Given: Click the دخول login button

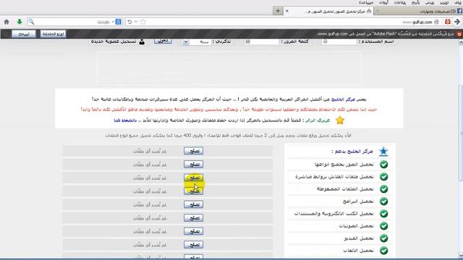Looking at the screenshot, I should [163, 41].
